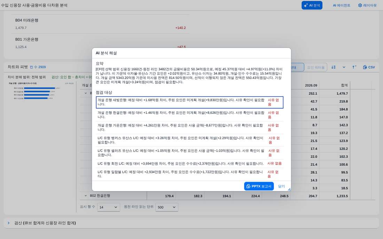Click the AI 분석 해설 dialog title
This screenshot has width=383, height=239.
[106, 53]
